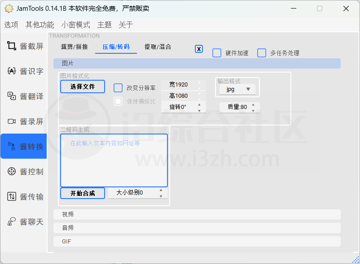Expand the GIF section
The height and width of the screenshot is (264, 360).
pos(197,242)
